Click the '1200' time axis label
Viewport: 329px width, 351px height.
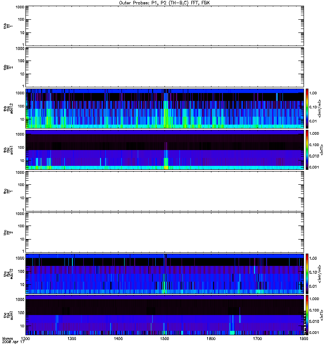pos(25,338)
